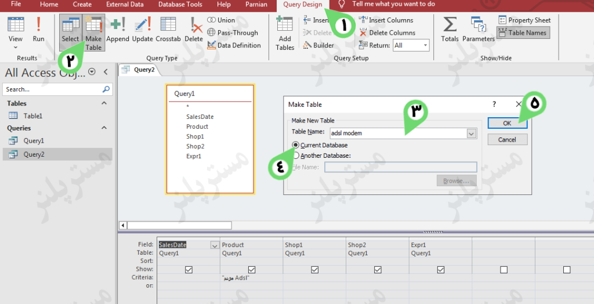Open the File menu
594x304 pixels.
16,4
